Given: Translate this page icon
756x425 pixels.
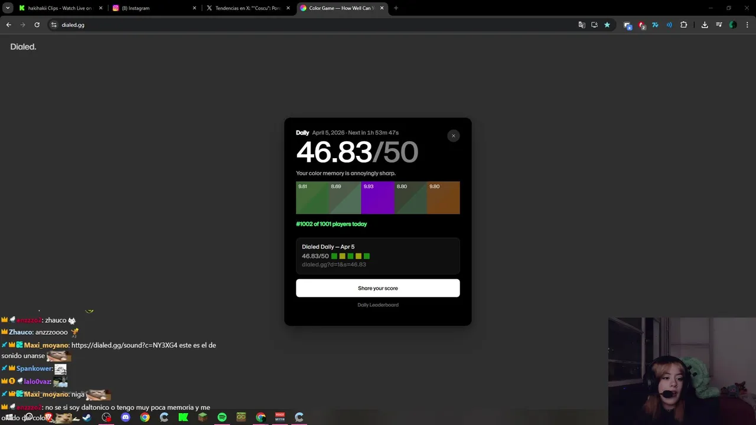Looking at the screenshot, I should (x=582, y=25).
